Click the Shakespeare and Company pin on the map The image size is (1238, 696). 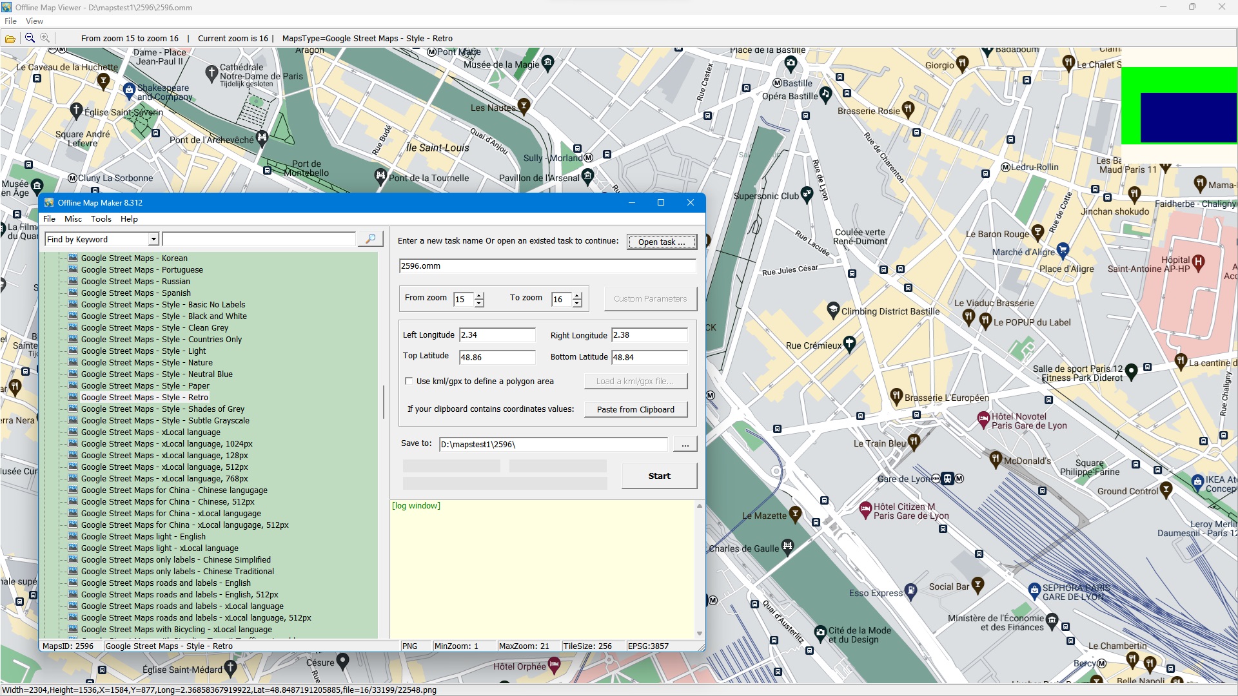coord(129,90)
